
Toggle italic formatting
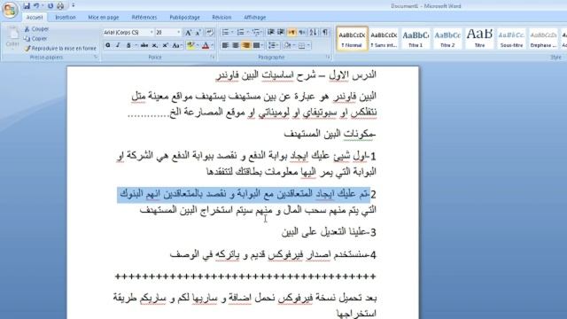click(x=118, y=45)
